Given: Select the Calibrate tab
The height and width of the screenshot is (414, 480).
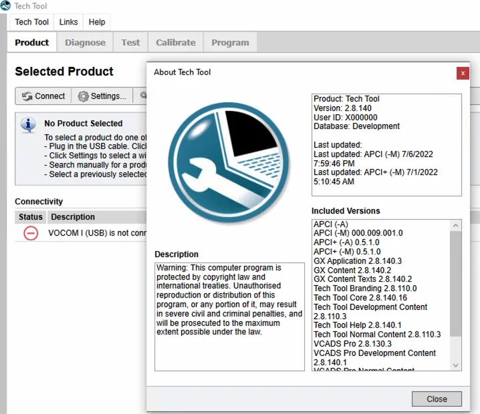Looking at the screenshot, I should coord(174,42).
